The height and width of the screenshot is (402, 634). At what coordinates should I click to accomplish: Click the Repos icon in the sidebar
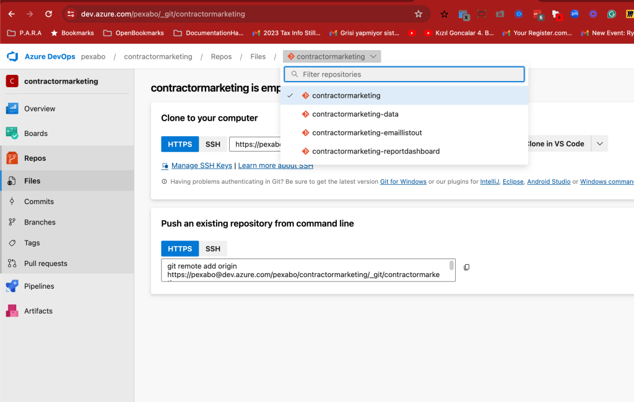[12, 158]
